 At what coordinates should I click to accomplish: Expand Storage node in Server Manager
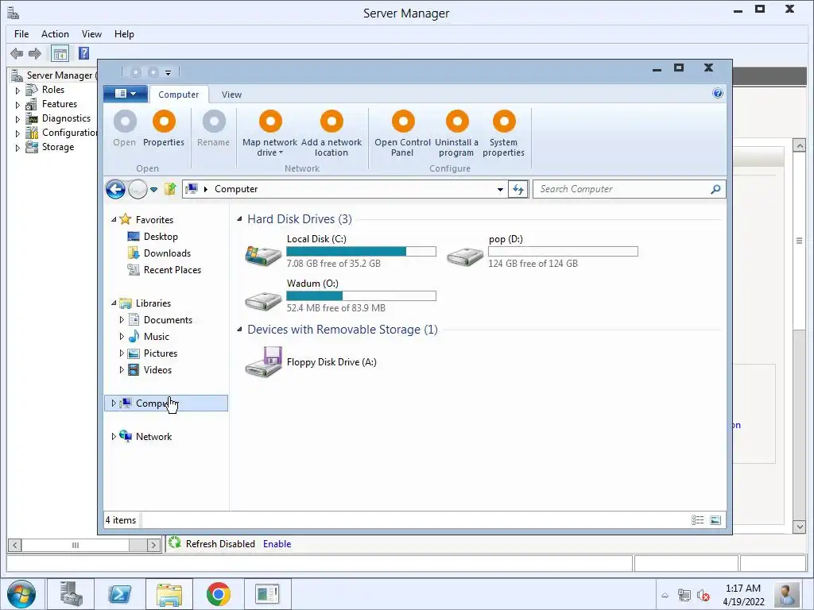[17, 148]
